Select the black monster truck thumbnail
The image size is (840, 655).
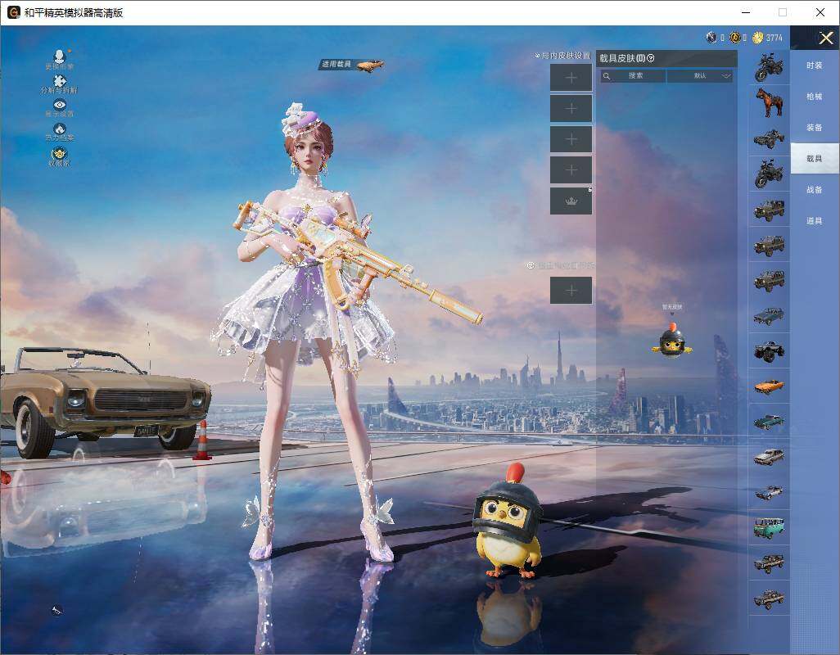[x=770, y=350]
